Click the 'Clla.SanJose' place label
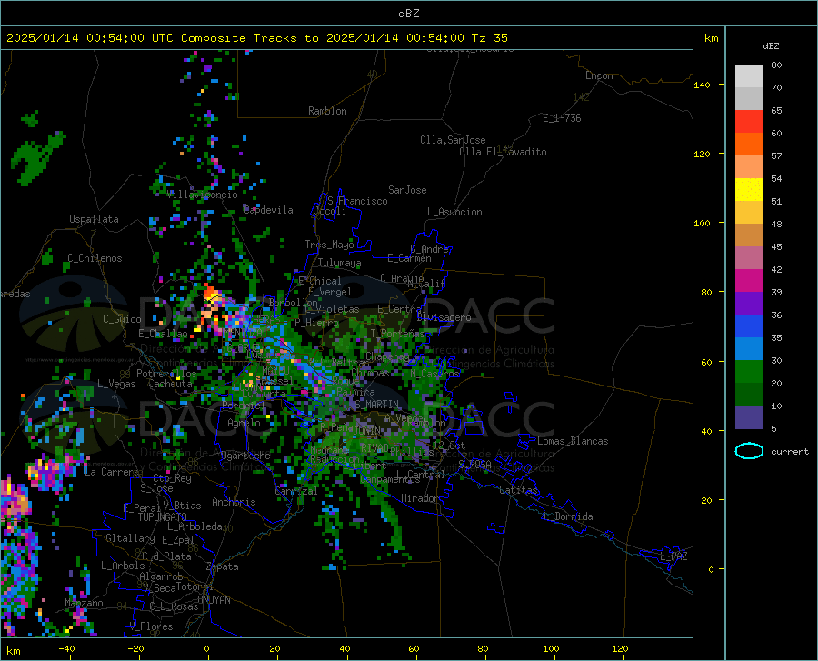818x661 pixels. coord(453,140)
